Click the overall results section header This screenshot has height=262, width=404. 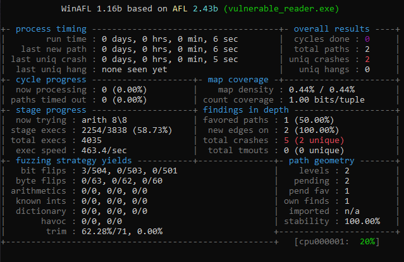click(332, 29)
